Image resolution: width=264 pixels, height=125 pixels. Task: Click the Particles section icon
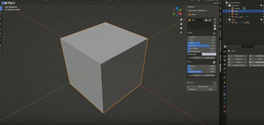[215, 83]
